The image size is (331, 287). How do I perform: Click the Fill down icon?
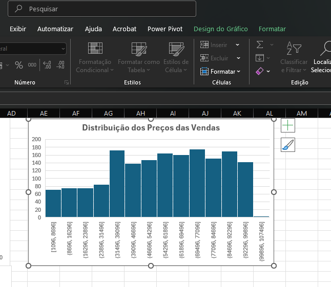click(260, 58)
